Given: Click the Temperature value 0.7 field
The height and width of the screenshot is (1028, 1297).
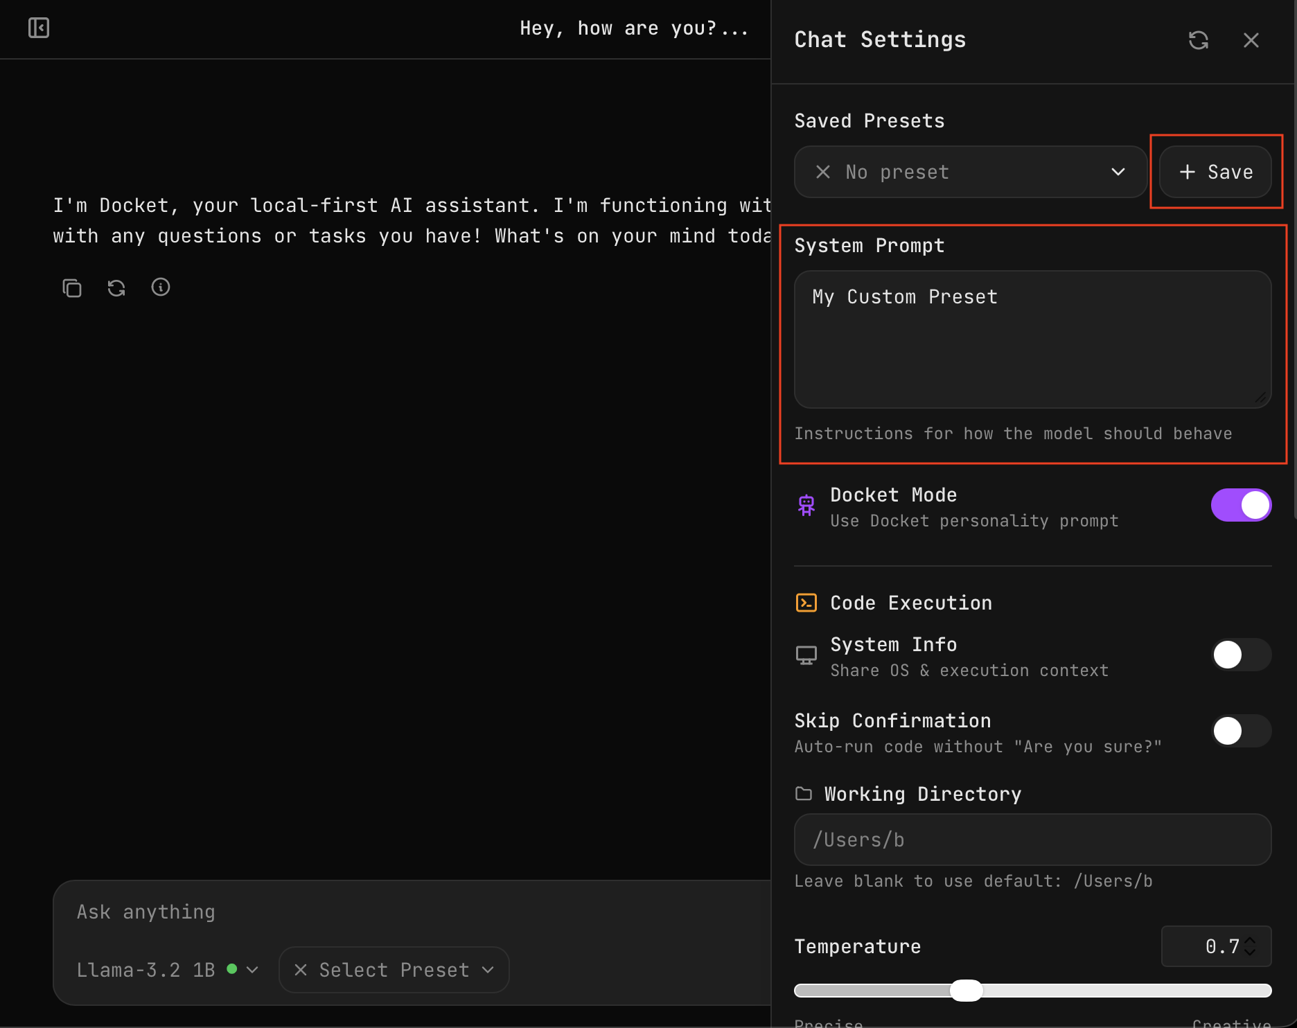Looking at the screenshot, I should 1217,946.
